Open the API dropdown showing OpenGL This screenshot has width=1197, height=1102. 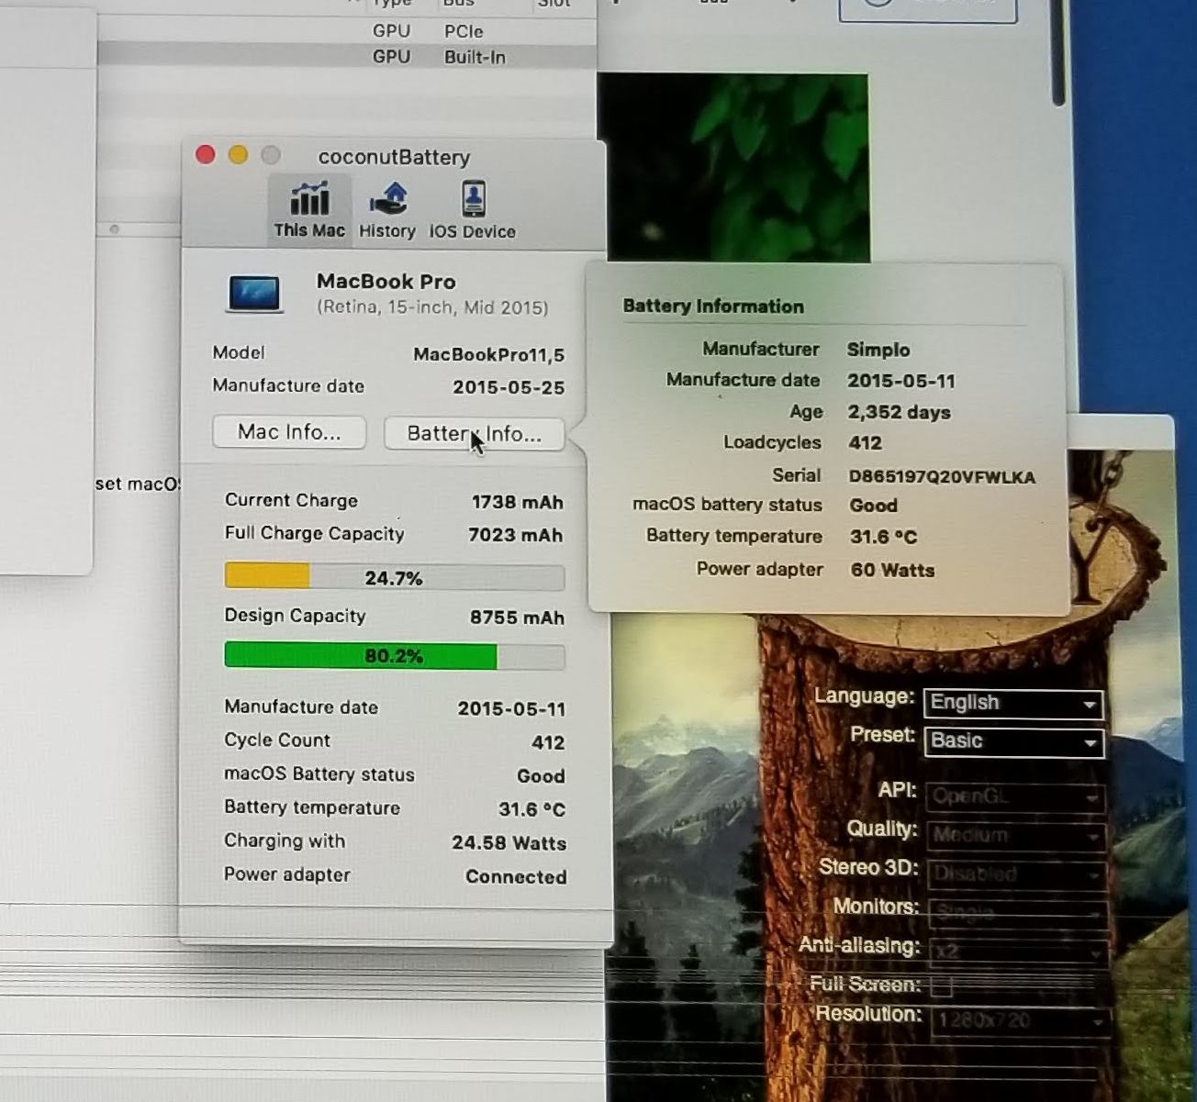(1014, 796)
